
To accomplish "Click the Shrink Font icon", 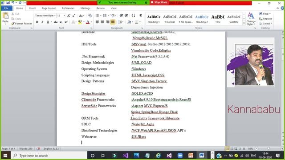I will pos(73,16).
